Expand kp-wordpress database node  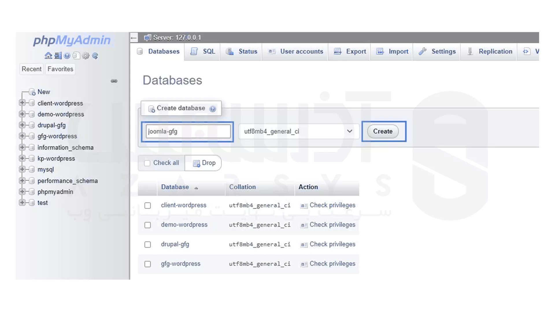coord(22,158)
